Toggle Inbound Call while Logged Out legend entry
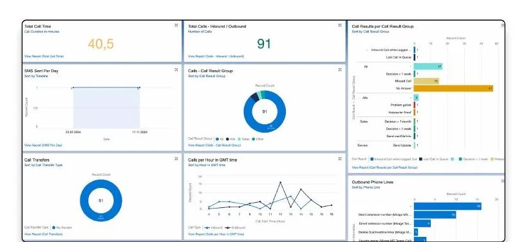This screenshot has width=526, height=242. click(x=393, y=159)
